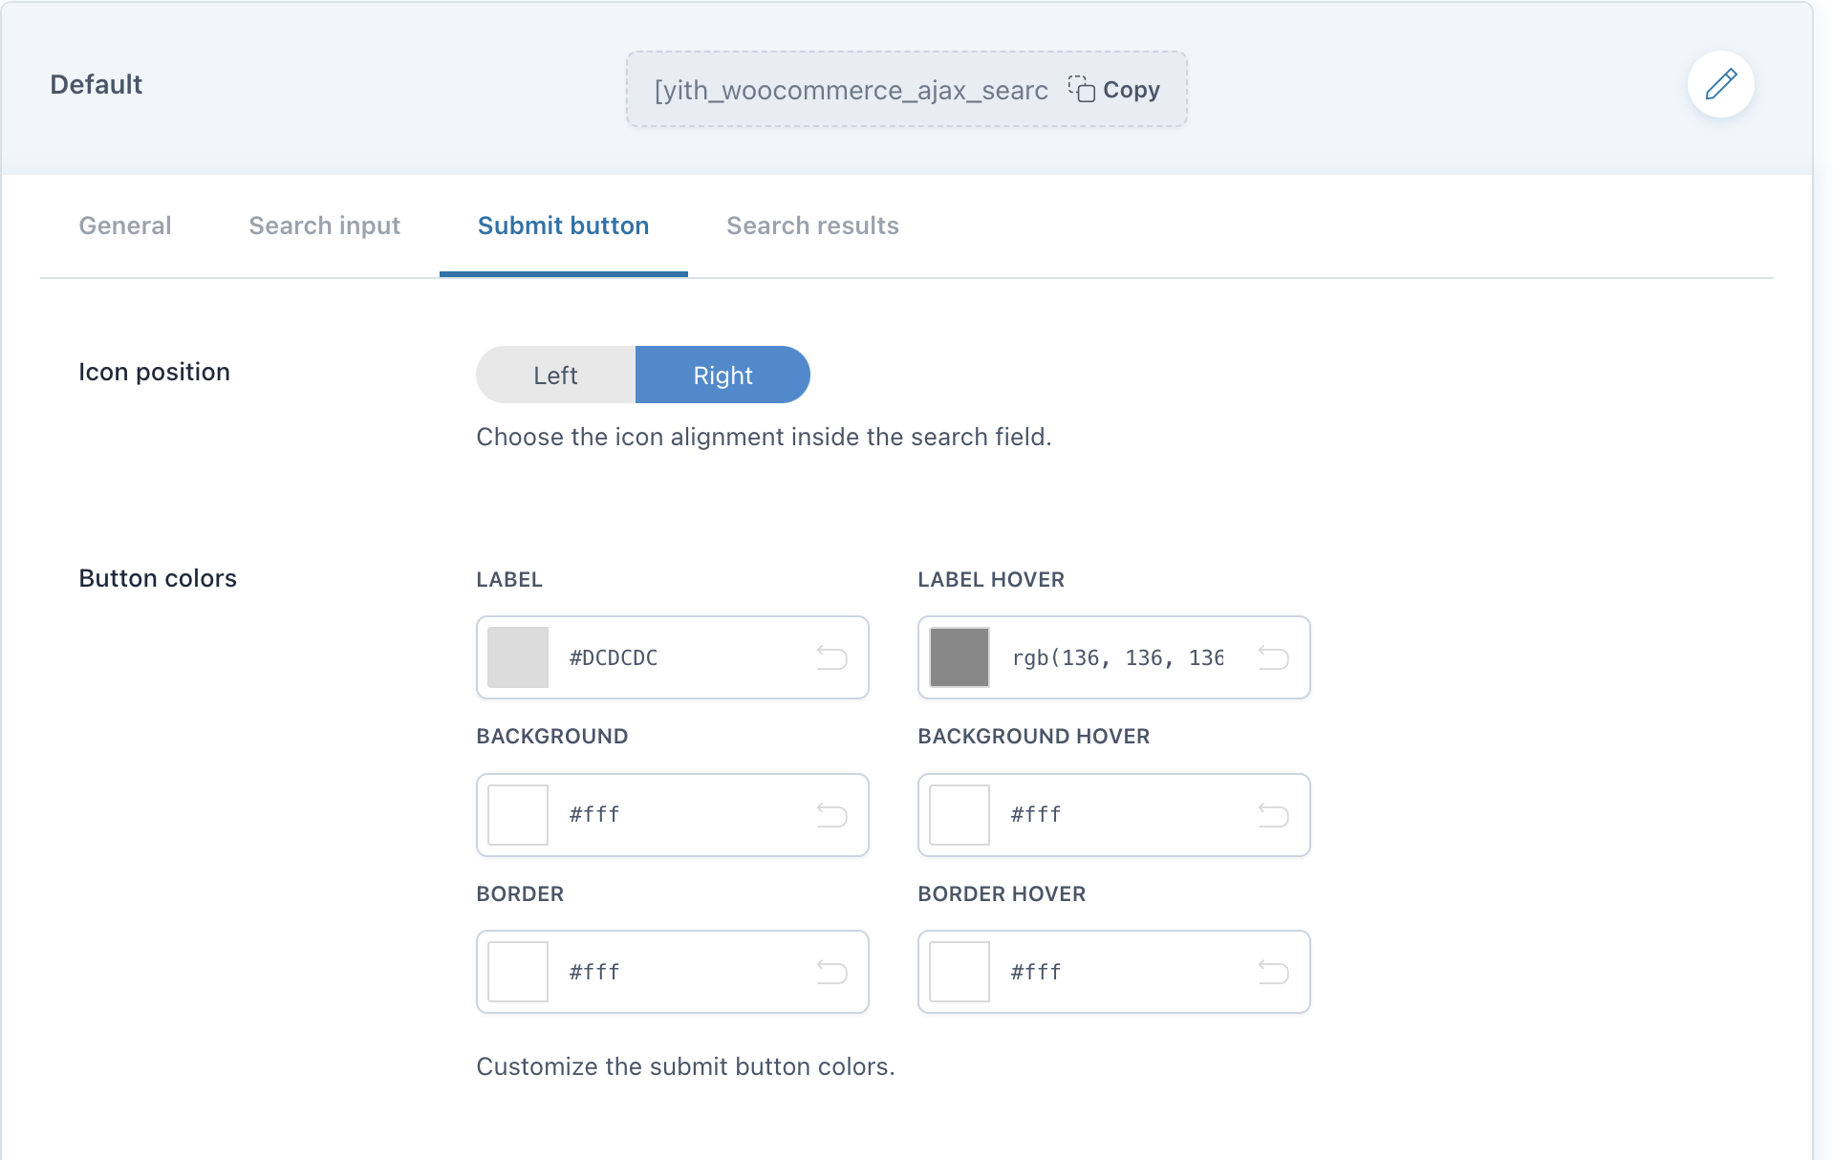Reset the Border Hover color

pos(1273,972)
